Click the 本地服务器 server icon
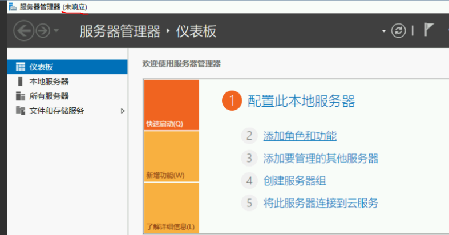The height and width of the screenshot is (235, 449). tap(20, 82)
